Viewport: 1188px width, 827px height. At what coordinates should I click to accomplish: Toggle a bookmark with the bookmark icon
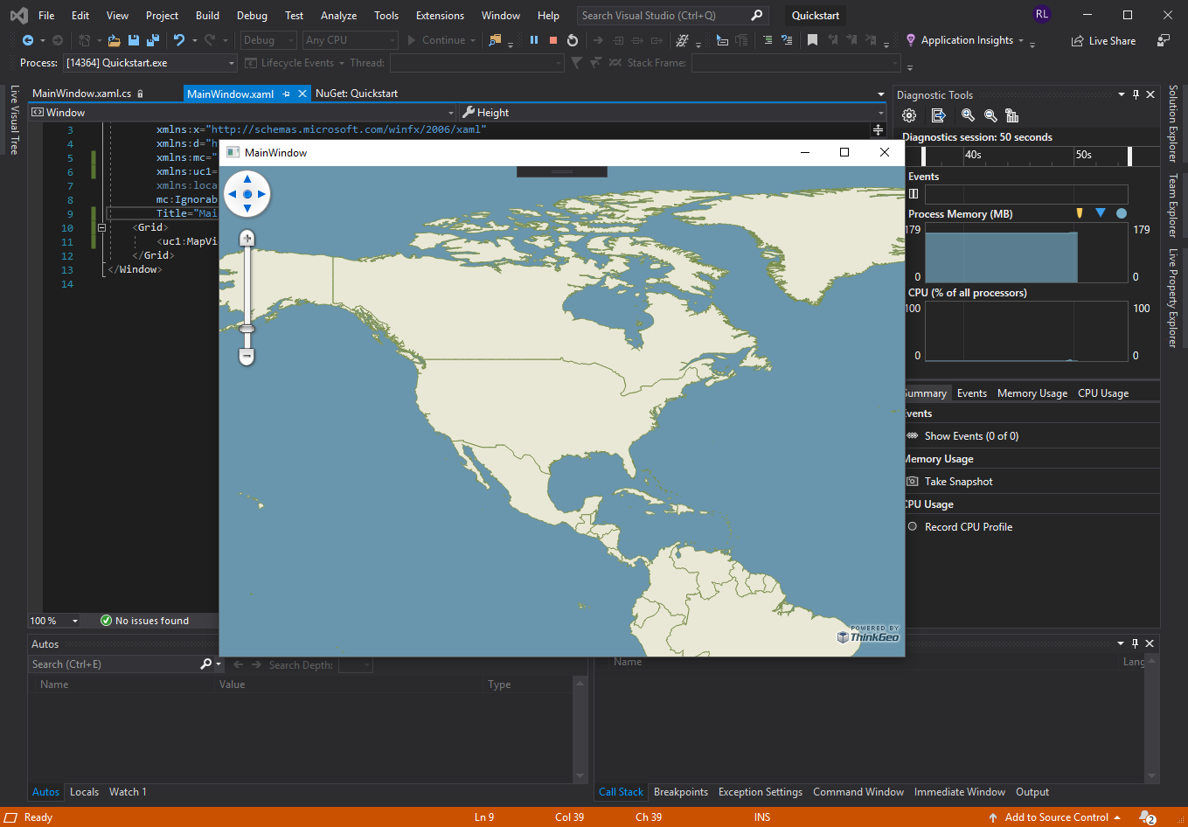[x=813, y=39]
